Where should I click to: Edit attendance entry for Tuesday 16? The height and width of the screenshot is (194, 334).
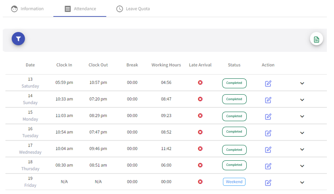coord(268,133)
